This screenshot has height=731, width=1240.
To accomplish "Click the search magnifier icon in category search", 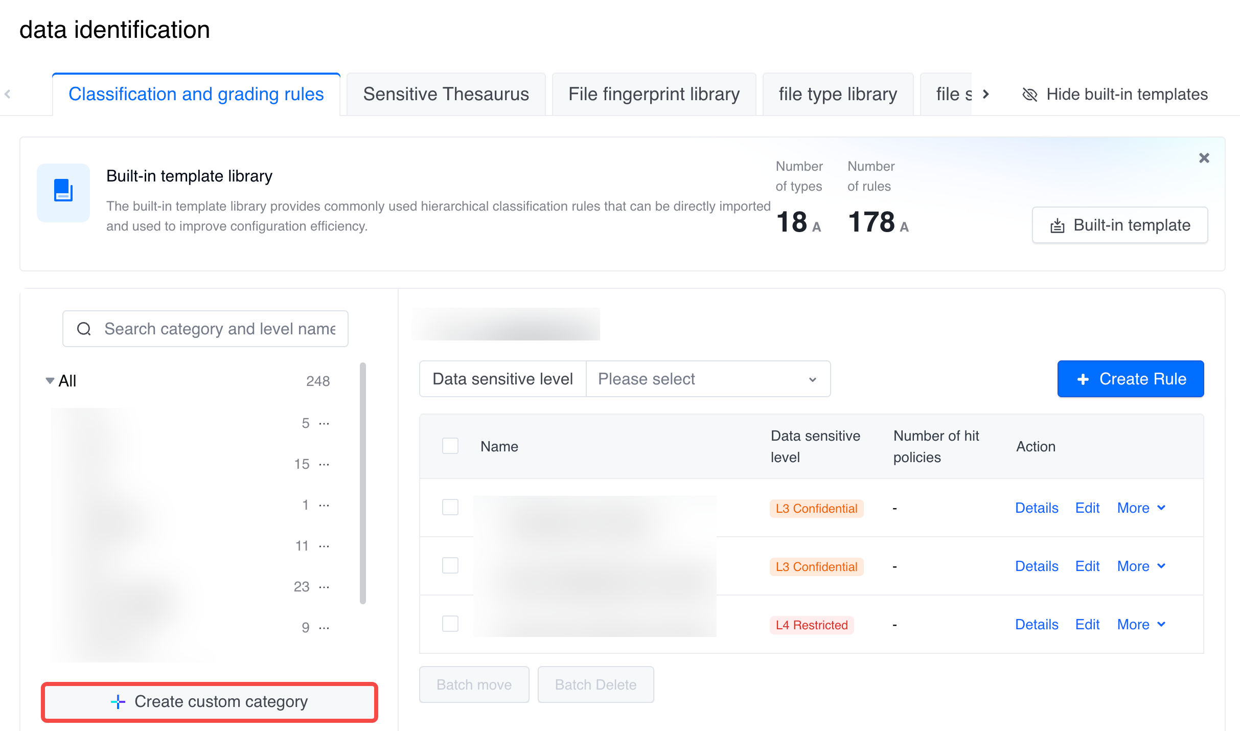I will click(84, 329).
